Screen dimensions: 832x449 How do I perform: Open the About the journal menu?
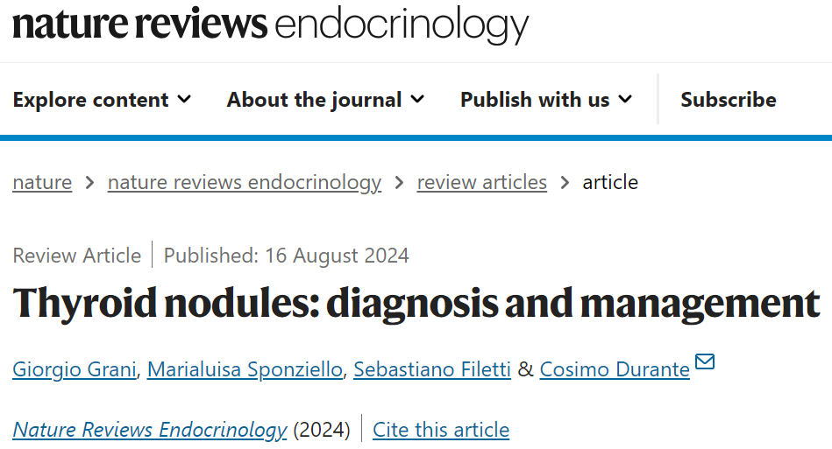pyautogui.click(x=326, y=100)
